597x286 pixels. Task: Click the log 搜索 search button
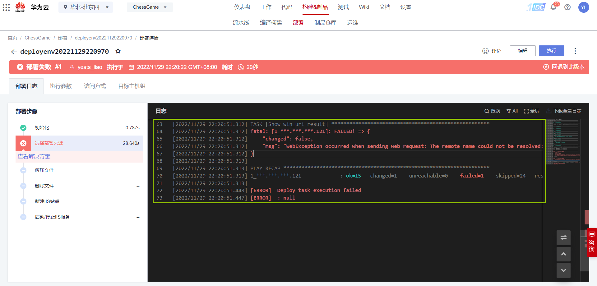pyautogui.click(x=492, y=111)
